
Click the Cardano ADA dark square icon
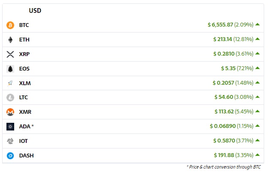click(10, 127)
